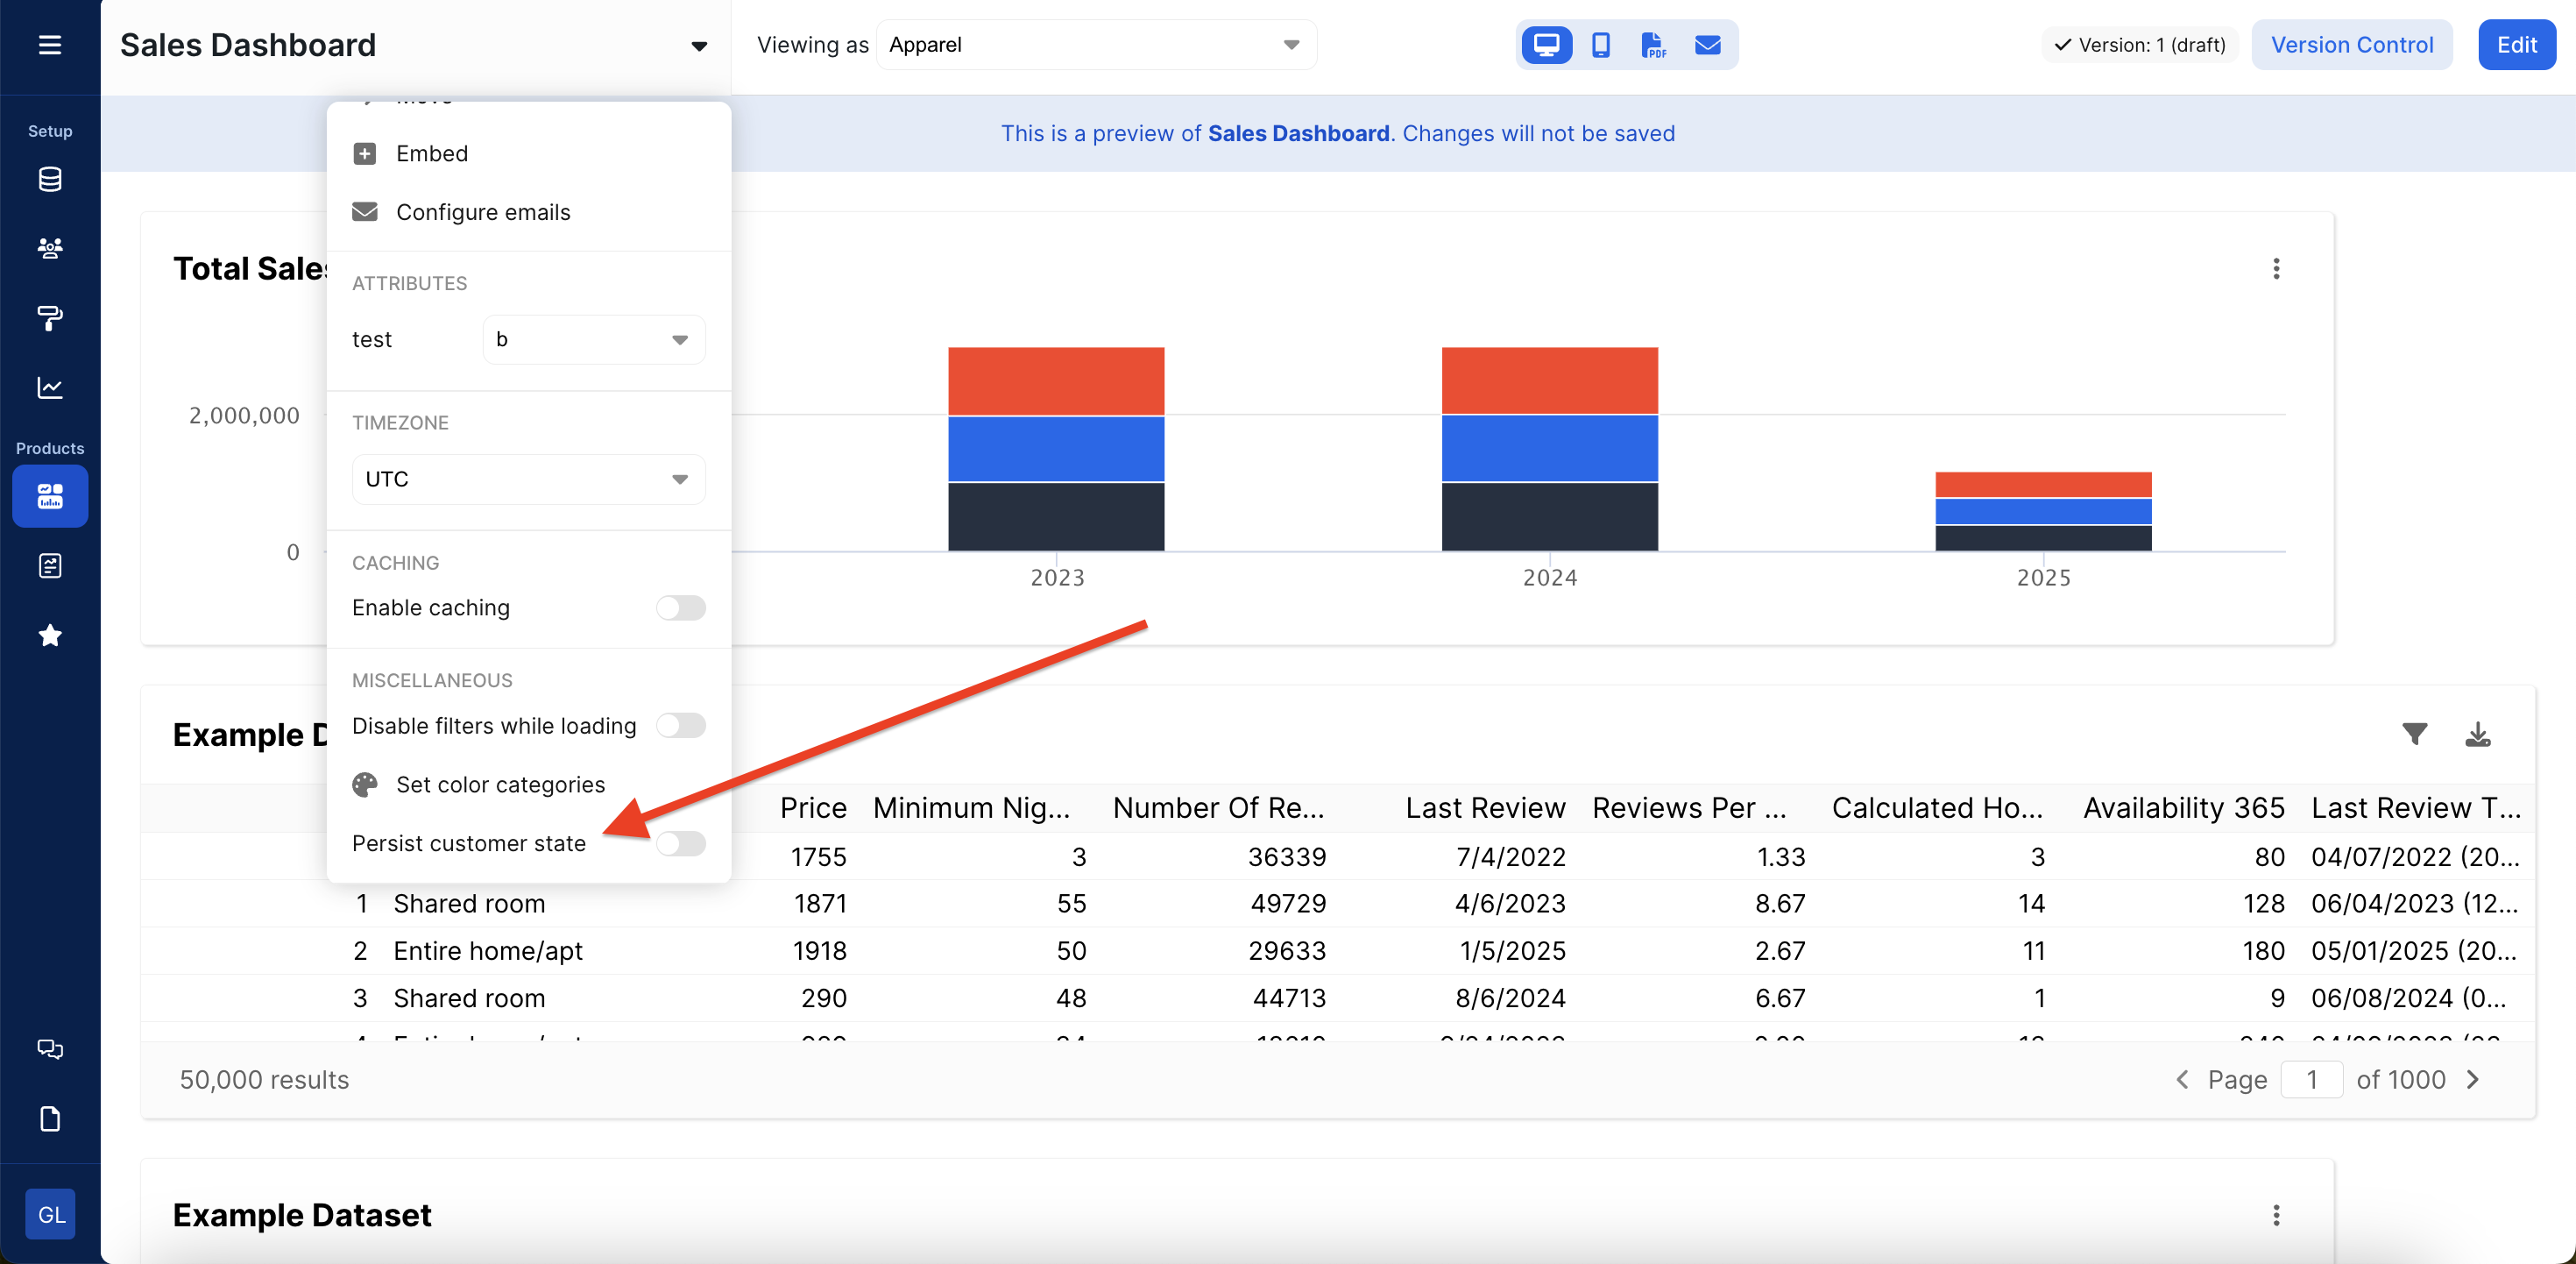
Task: Toggle Enable caching switch
Action: 680,607
